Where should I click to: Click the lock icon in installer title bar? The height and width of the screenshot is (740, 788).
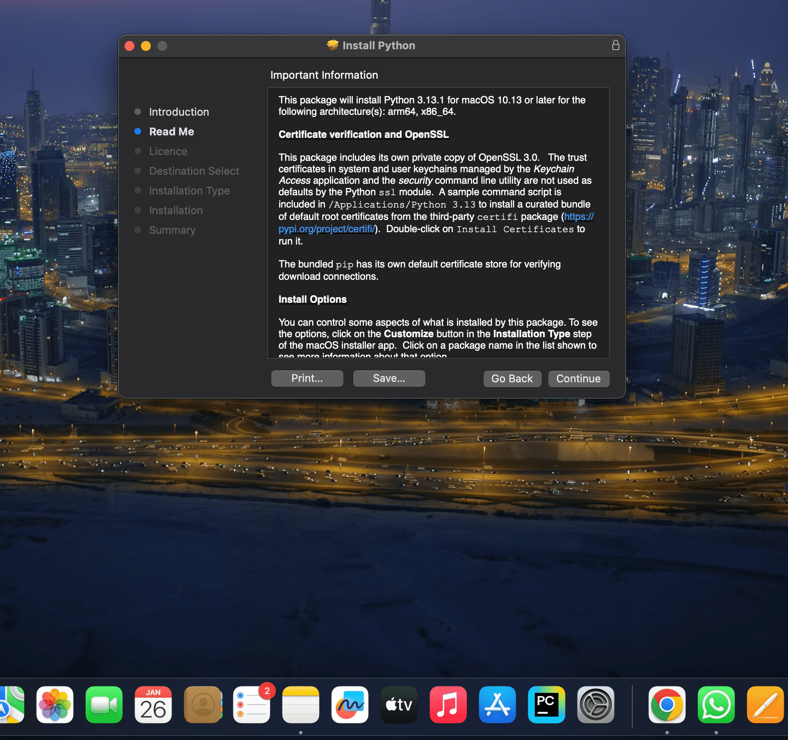coord(615,45)
